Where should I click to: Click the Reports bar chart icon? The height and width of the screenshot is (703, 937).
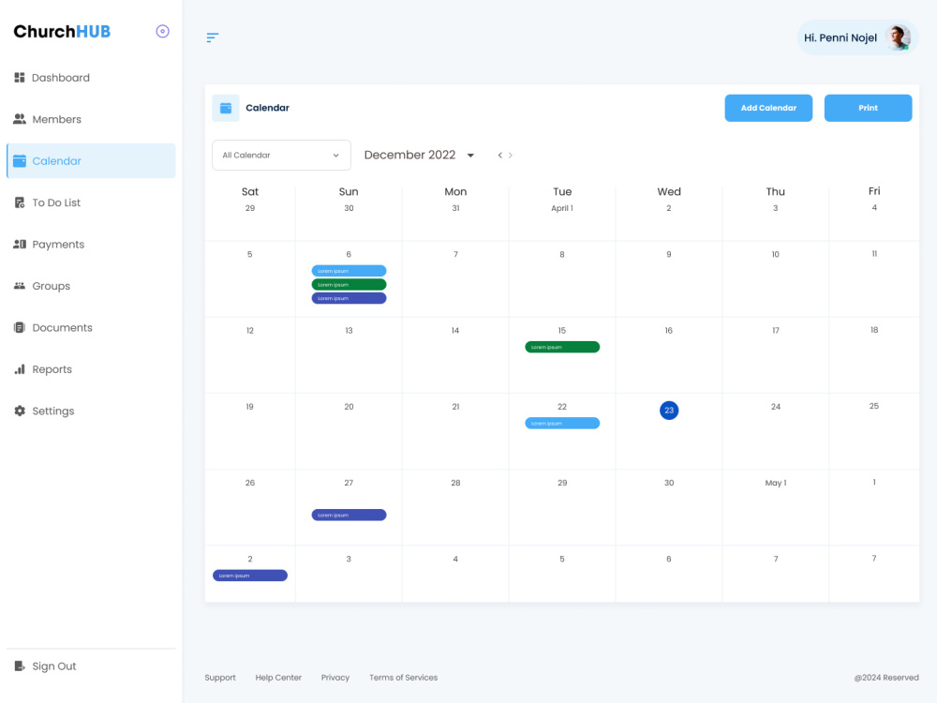pyautogui.click(x=19, y=368)
